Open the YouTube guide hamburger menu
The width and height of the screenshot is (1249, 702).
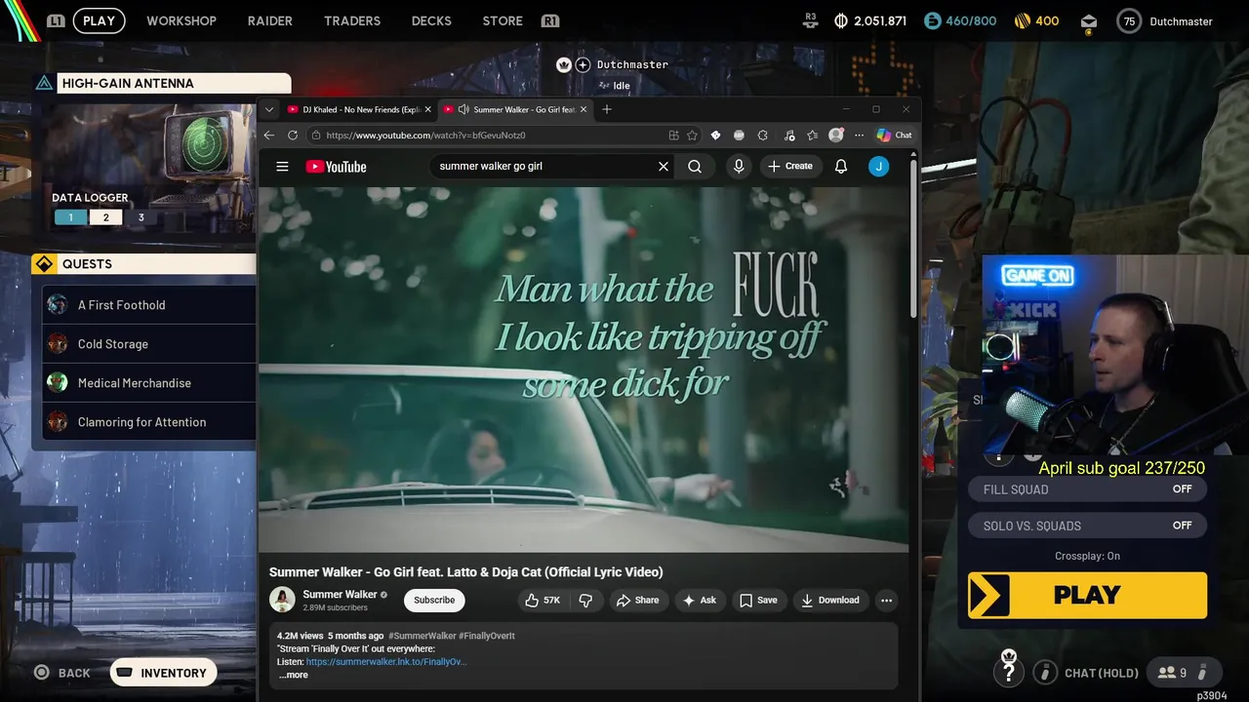[x=282, y=167]
